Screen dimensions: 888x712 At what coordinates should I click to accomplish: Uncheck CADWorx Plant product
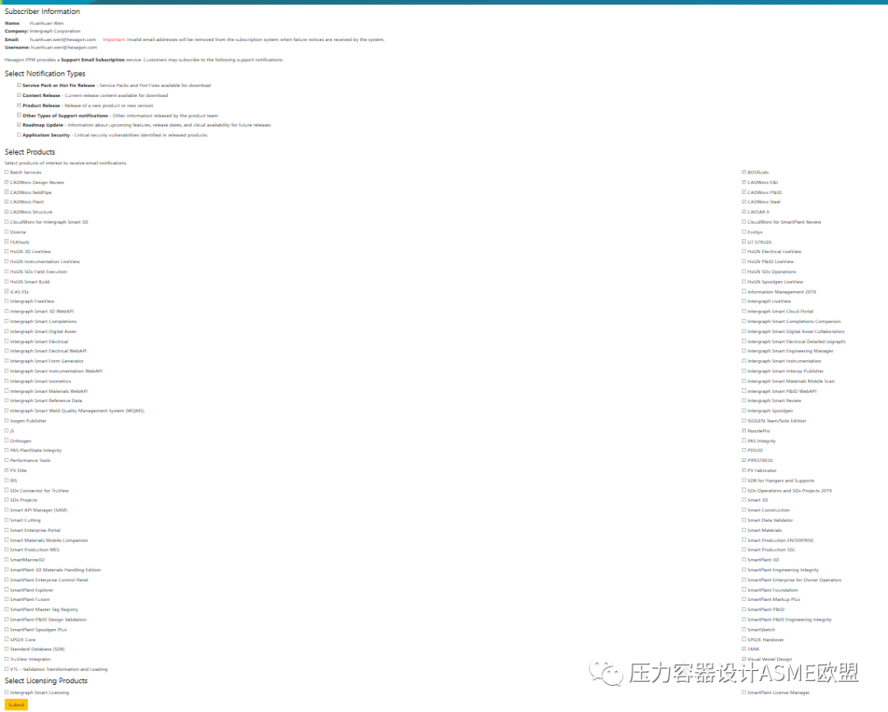pyautogui.click(x=7, y=201)
